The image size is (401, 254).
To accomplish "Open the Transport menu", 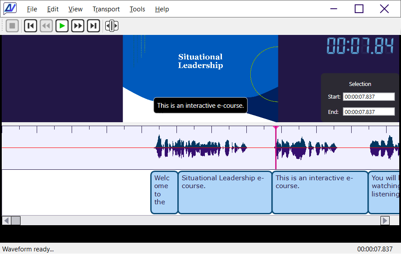I will tap(106, 9).
